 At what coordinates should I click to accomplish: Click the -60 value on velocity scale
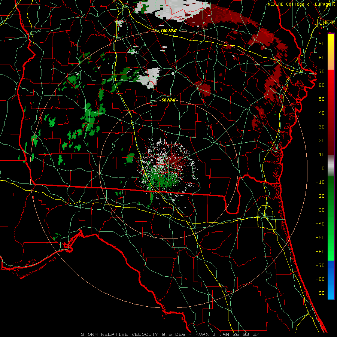(x=320, y=252)
